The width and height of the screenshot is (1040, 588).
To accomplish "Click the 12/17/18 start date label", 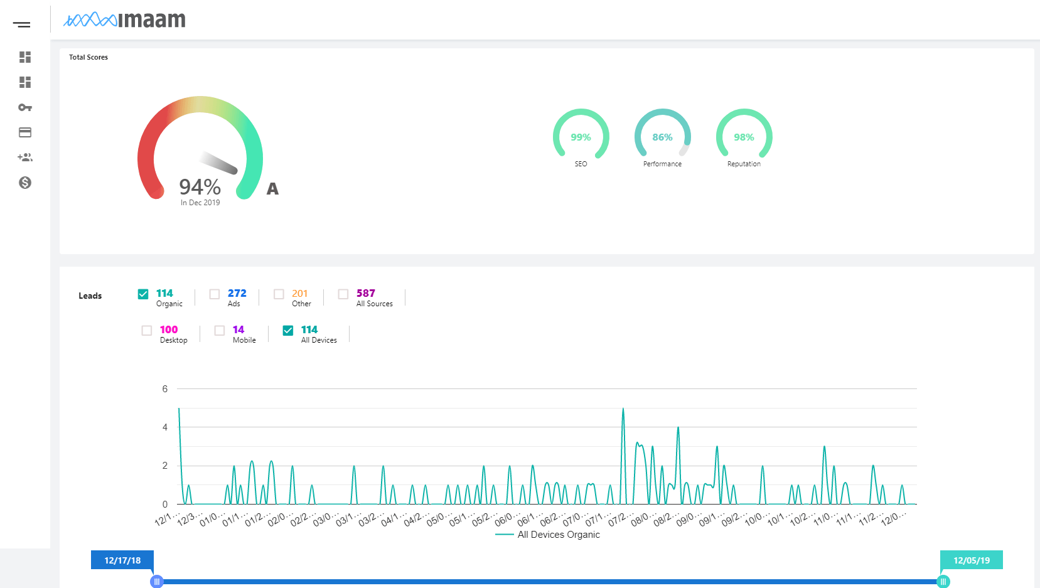I will pyautogui.click(x=122, y=560).
